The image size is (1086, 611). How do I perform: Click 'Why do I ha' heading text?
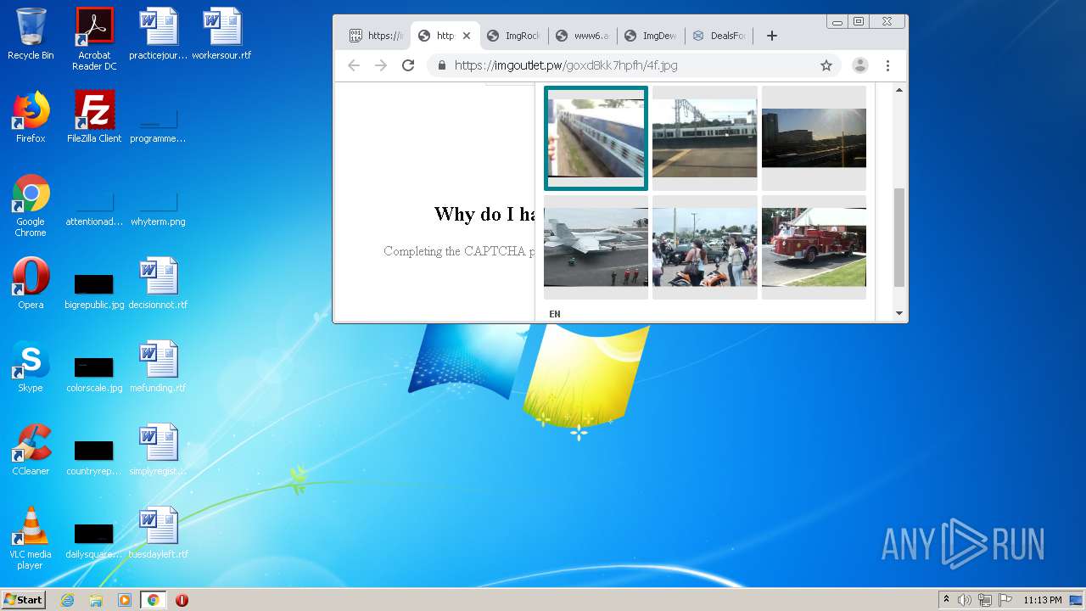click(484, 214)
